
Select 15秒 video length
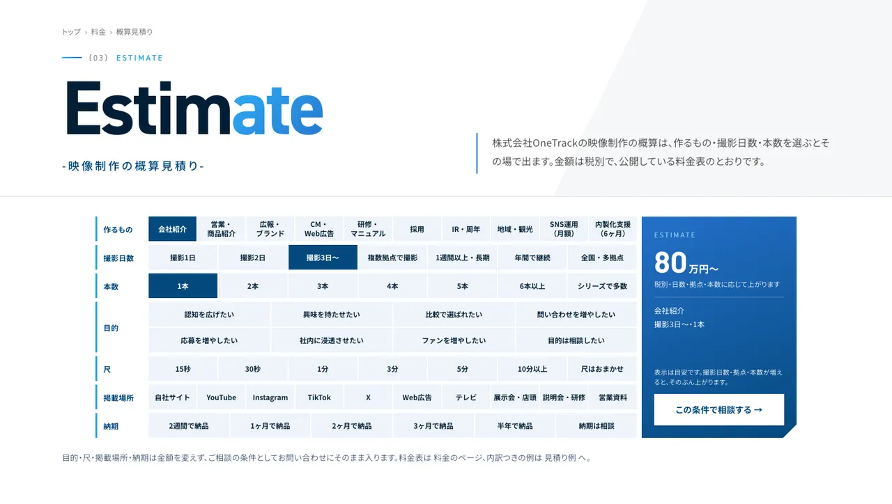(x=183, y=369)
